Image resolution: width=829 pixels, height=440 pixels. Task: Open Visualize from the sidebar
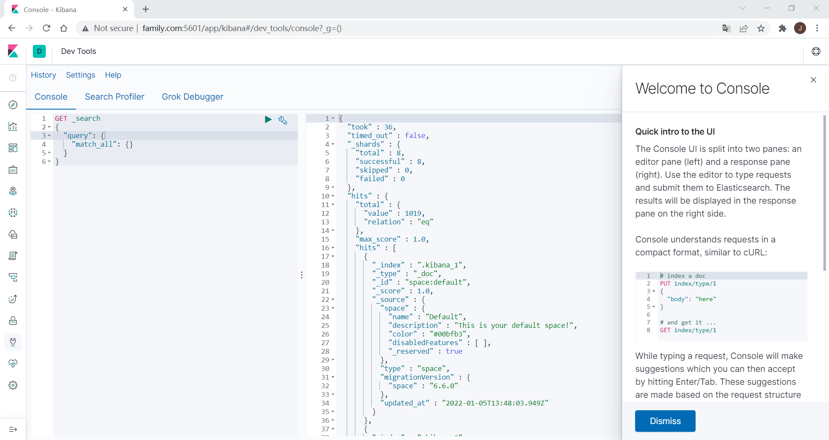coord(13,126)
